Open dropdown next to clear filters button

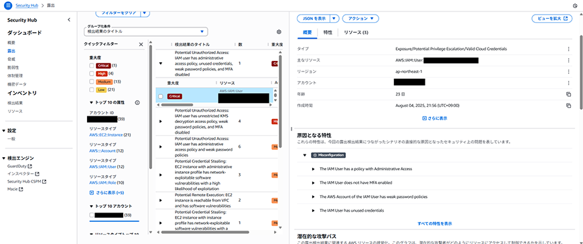pyautogui.click(x=145, y=13)
